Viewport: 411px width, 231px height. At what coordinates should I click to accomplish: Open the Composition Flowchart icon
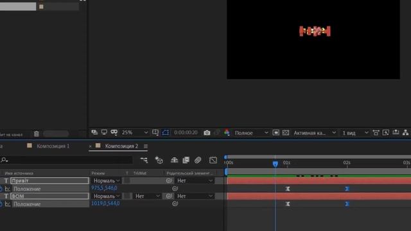[405, 133]
